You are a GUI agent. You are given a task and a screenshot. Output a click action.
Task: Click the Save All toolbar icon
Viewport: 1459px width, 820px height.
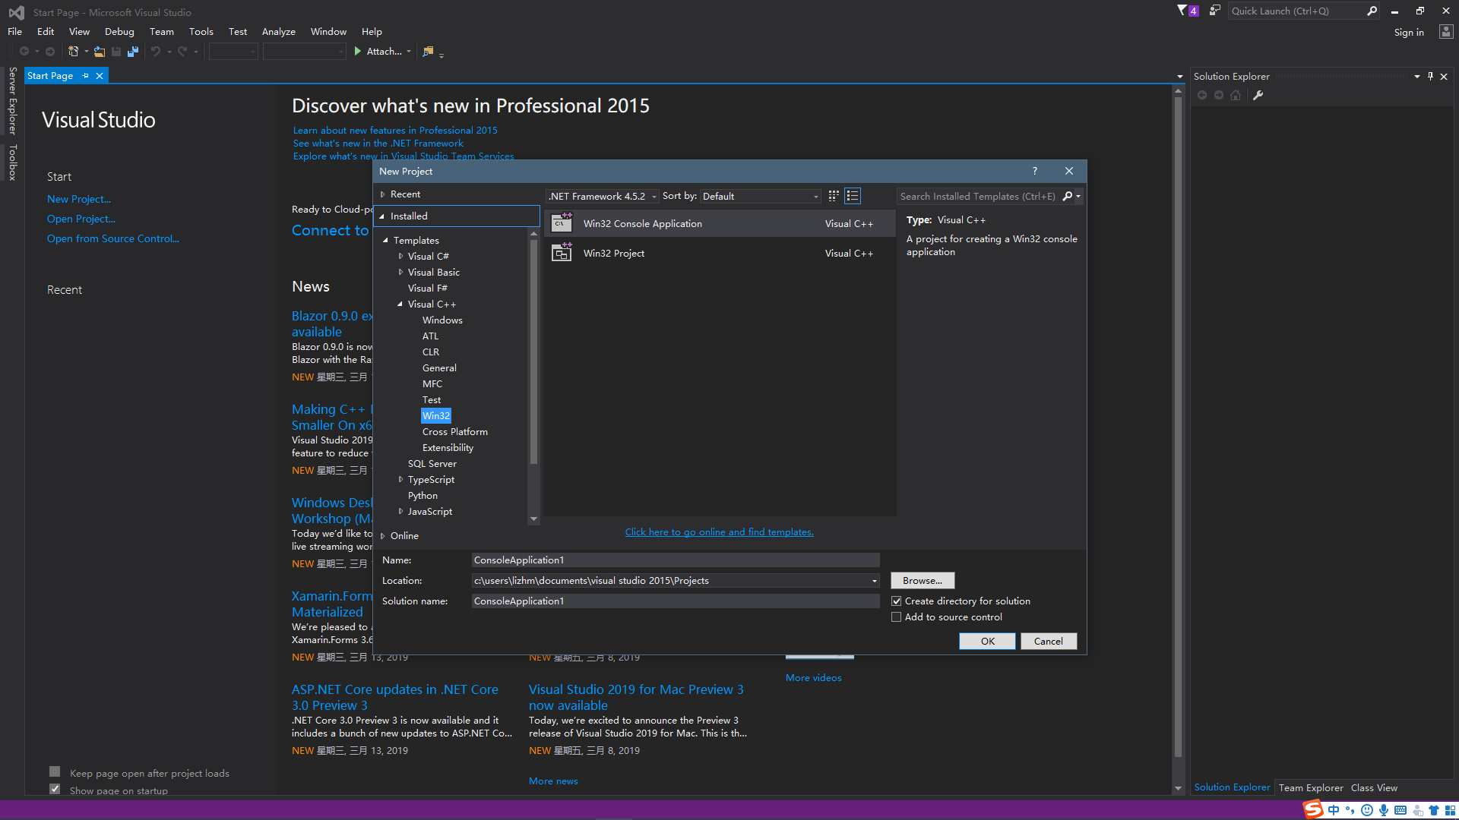point(133,52)
